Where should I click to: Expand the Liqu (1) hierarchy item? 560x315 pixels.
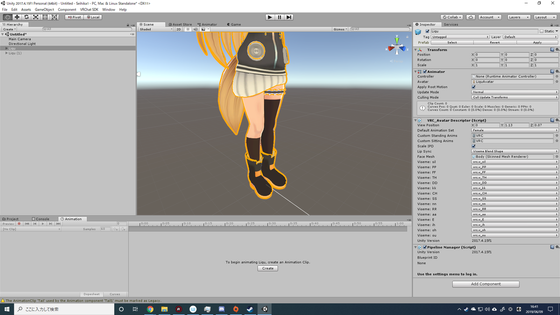click(7, 53)
